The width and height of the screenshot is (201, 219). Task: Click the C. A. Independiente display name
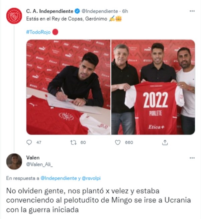pyautogui.click(x=49, y=11)
